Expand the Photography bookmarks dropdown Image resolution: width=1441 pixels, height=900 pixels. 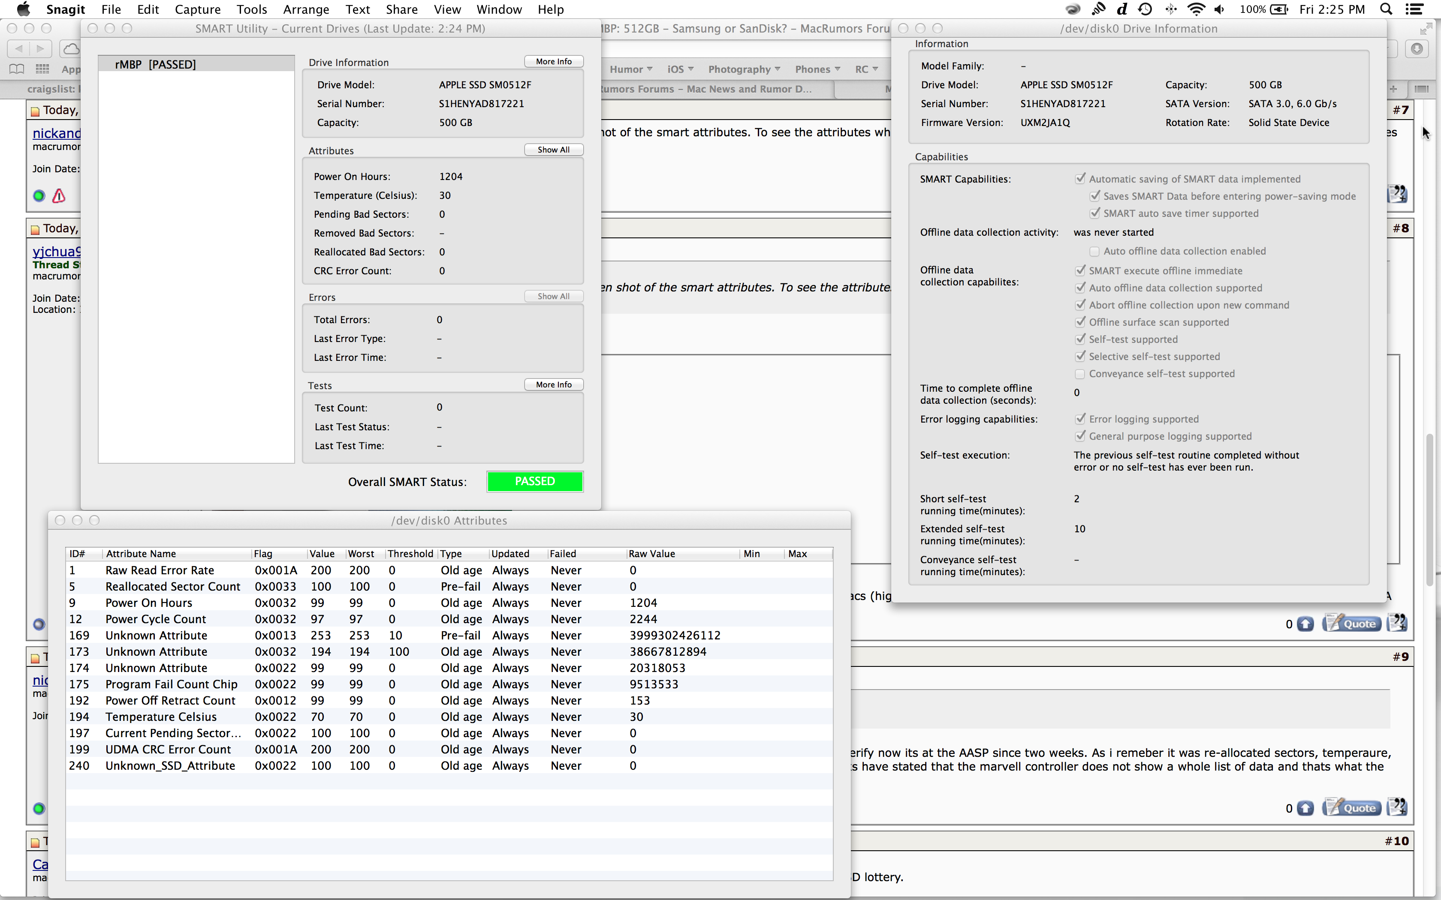(x=745, y=69)
